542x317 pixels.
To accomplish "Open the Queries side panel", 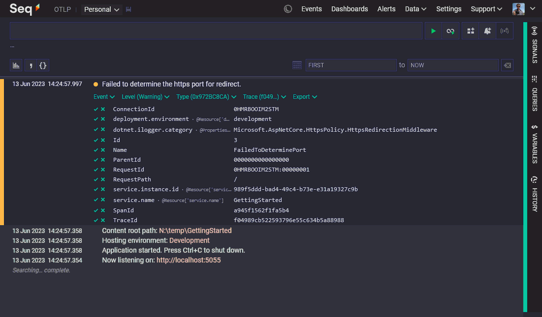I will [535, 93].
